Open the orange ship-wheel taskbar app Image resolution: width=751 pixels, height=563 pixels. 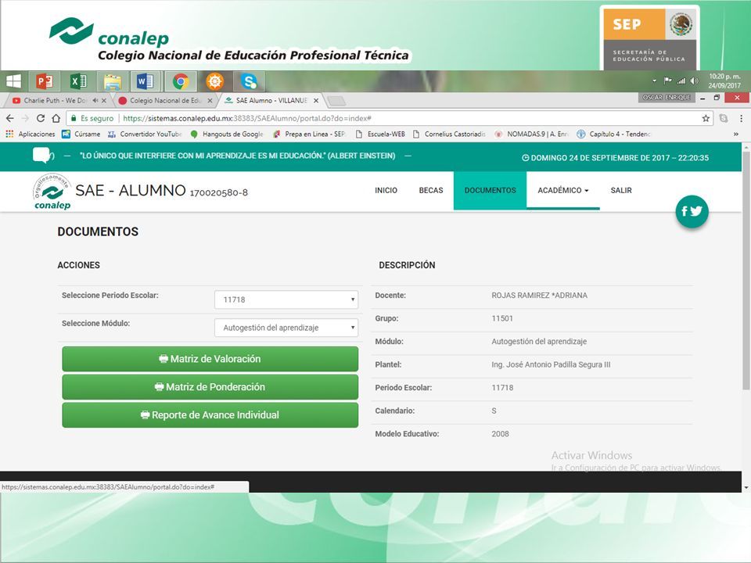[x=214, y=82]
